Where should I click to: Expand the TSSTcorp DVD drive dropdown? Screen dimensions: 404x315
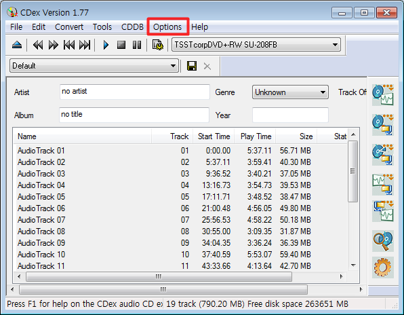point(335,45)
